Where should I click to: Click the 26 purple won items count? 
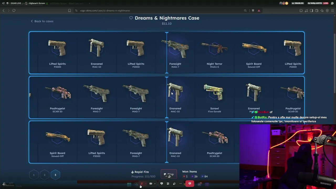194,177
